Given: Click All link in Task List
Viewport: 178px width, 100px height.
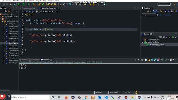Looking at the screenshot, I should pyautogui.click(x=160, y=15).
